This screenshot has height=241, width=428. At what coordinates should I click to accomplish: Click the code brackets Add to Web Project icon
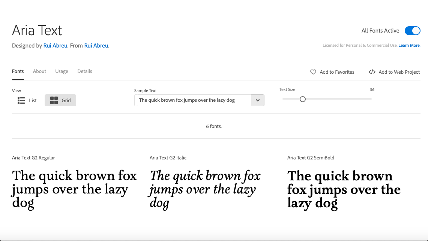click(372, 72)
